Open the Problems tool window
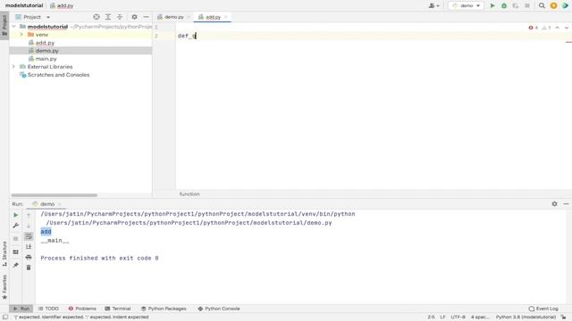This screenshot has height=321, width=572. [x=82, y=309]
